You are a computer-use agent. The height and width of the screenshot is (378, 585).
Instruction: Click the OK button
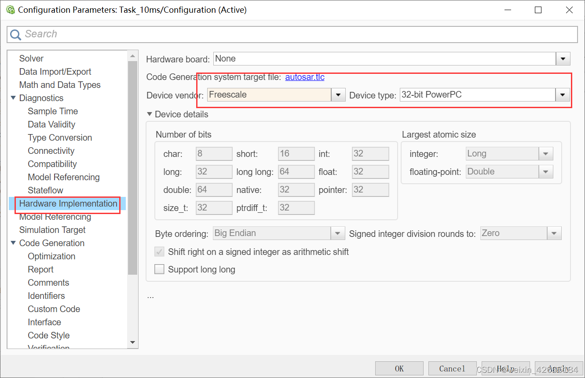399,369
